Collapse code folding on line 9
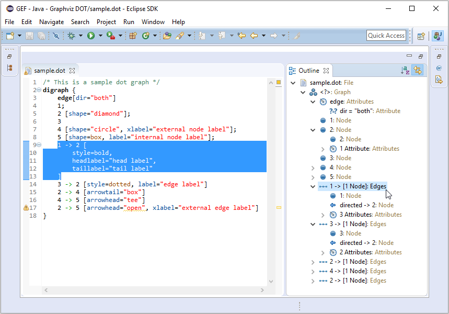This screenshot has width=449, height=314. pos(39,145)
